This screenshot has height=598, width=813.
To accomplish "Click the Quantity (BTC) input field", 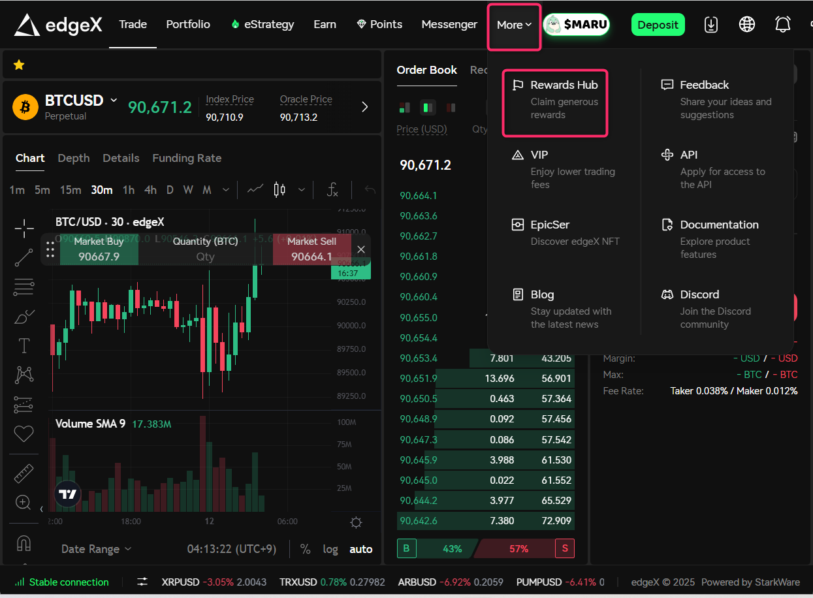I will coord(205,257).
